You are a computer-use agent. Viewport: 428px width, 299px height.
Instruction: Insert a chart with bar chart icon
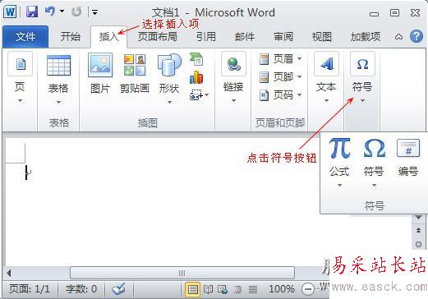coord(196,77)
